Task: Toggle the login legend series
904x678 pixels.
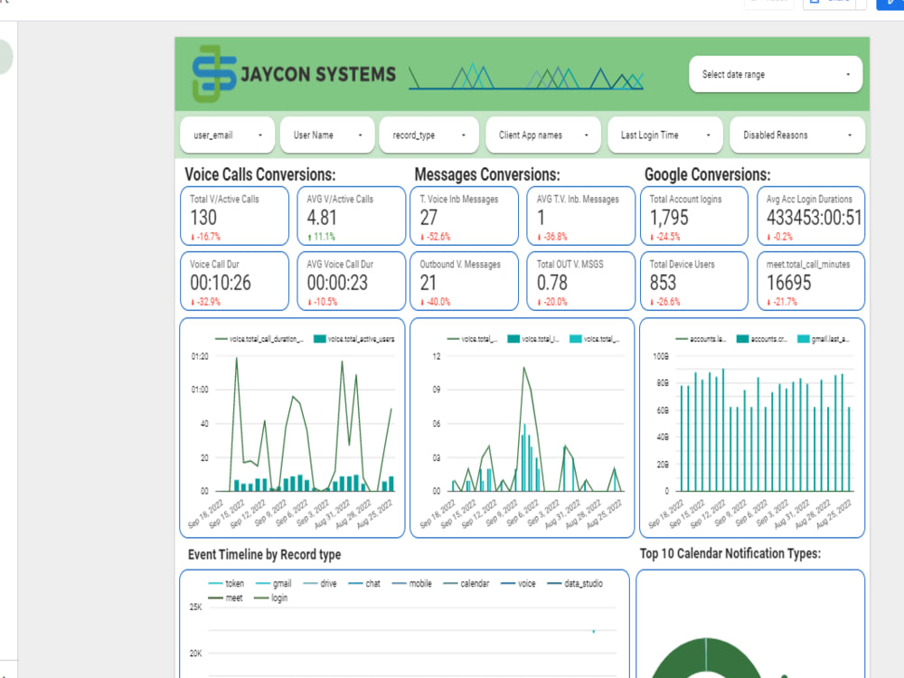Action: pos(271,598)
